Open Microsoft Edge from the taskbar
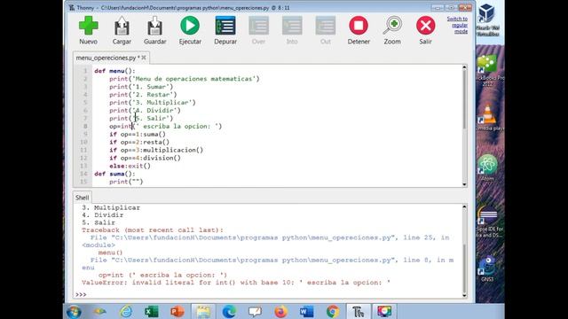 tap(229, 311)
